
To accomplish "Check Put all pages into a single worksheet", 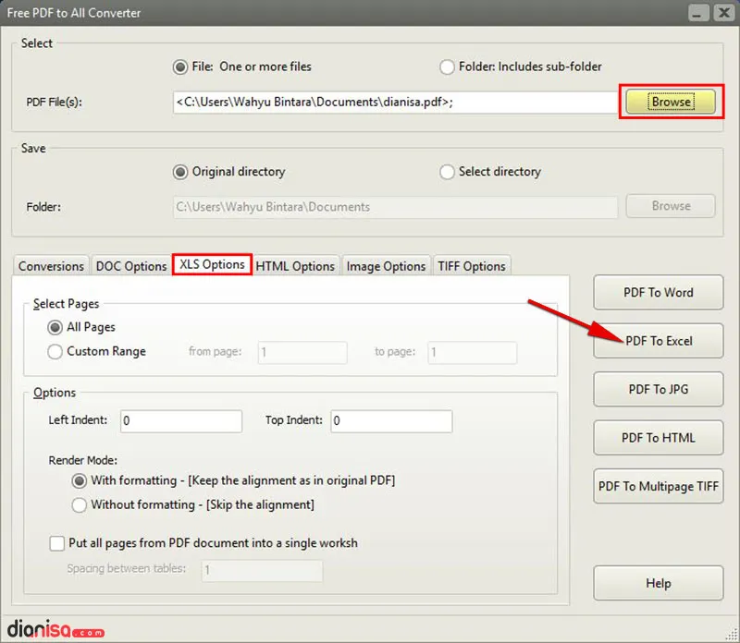I will [56, 543].
